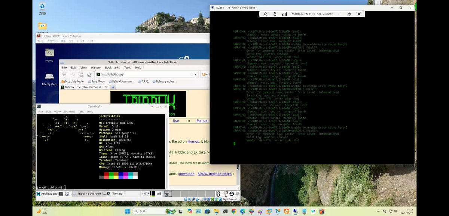Reload the page in Pale Moon

[x=81, y=74]
